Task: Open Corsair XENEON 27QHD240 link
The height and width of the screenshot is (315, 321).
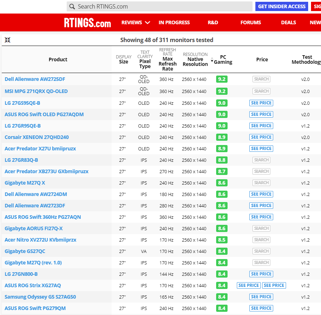Action: tap(37, 137)
